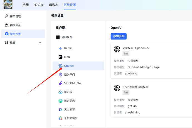Click the 千帆大模型 logo icon
Screen dimensions: 192x128
(60, 118)
